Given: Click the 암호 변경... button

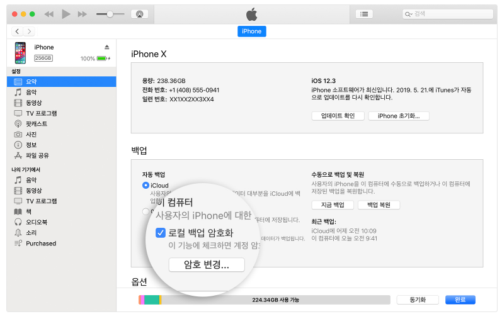Looking at the screenshot, I should coord(207,265).
